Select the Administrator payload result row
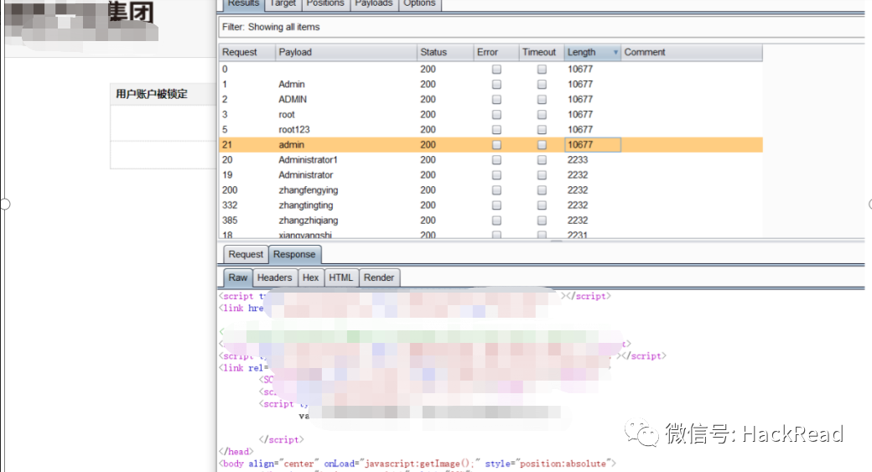The image size is (872, 472). (305, 175)
